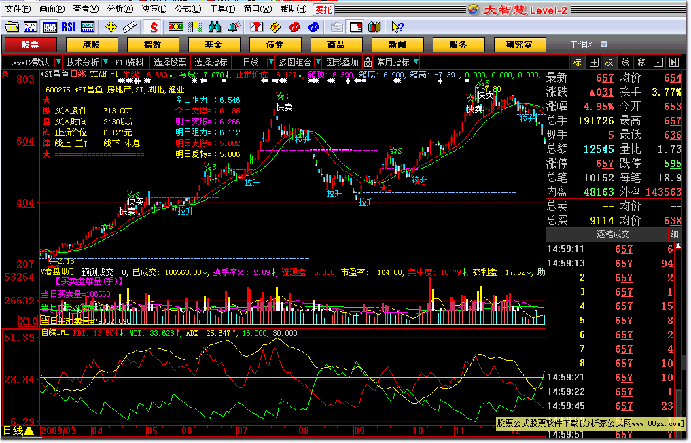The image size is (691, 443).
Task: Click the padlock icon beside 图形叠加
Action: (368, 63)
